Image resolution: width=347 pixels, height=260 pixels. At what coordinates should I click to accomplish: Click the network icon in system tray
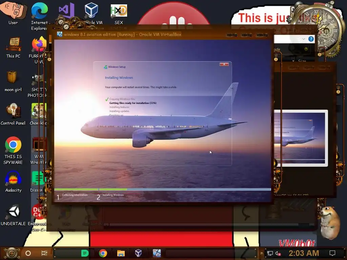[270, 253]
